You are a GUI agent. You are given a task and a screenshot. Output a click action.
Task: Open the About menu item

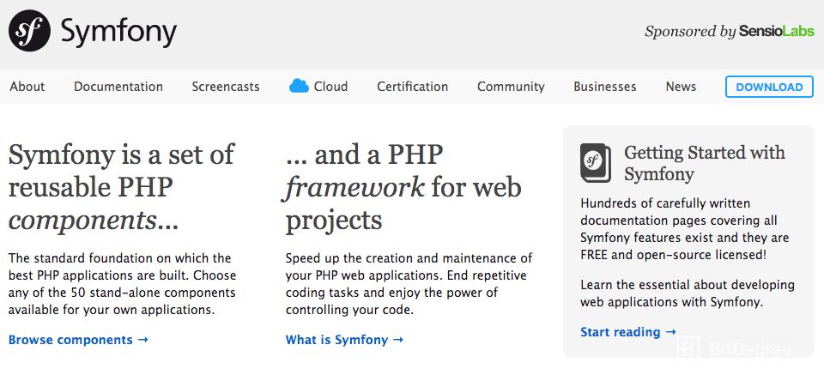27,87
